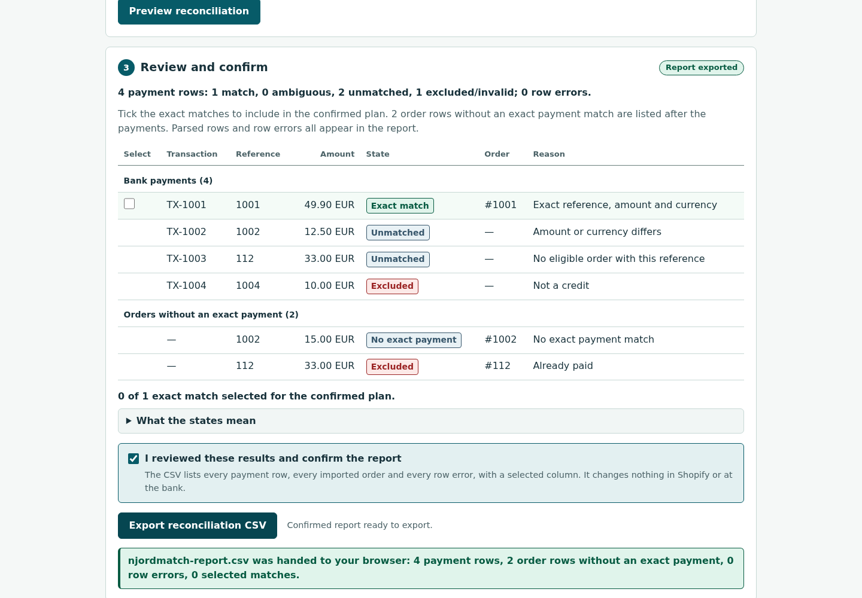Click the 'Review and confirm' heading

[204, 68]
